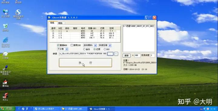Switch to the 迅雷 folder taskbar window
The image size is (218, 111).
coord(74,109)
